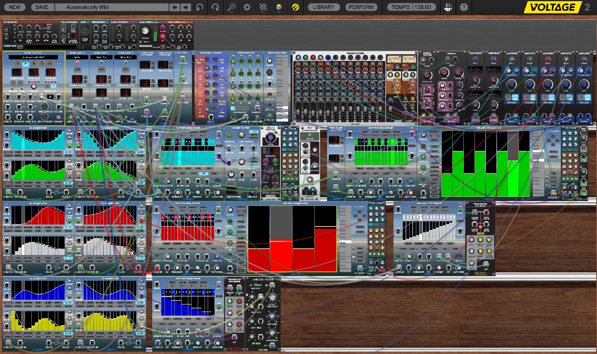The height and width of the screenshot is (354, 597).
Task: Adjust Poly Stereo Spread WIDTH knob
Action: (315, 150)
